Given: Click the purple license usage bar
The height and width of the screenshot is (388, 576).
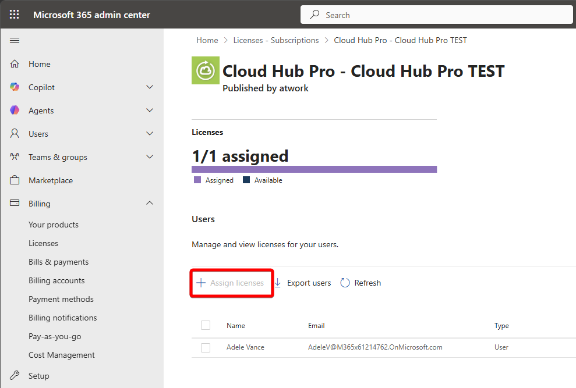Looking at the screenshot, I should click(314, 169).
